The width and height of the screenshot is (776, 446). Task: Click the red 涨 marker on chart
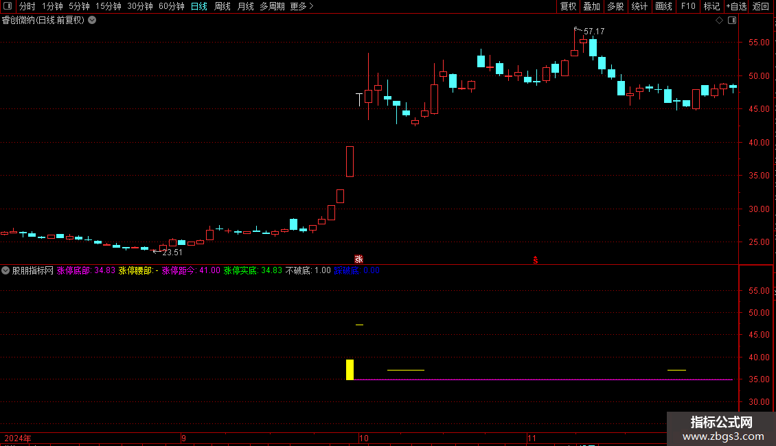point(358,259)
